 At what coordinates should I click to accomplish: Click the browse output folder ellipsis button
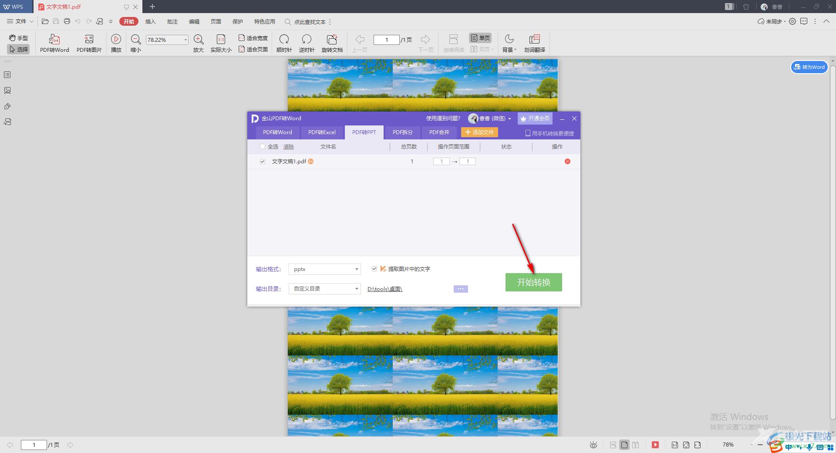[x=461, y=289]
